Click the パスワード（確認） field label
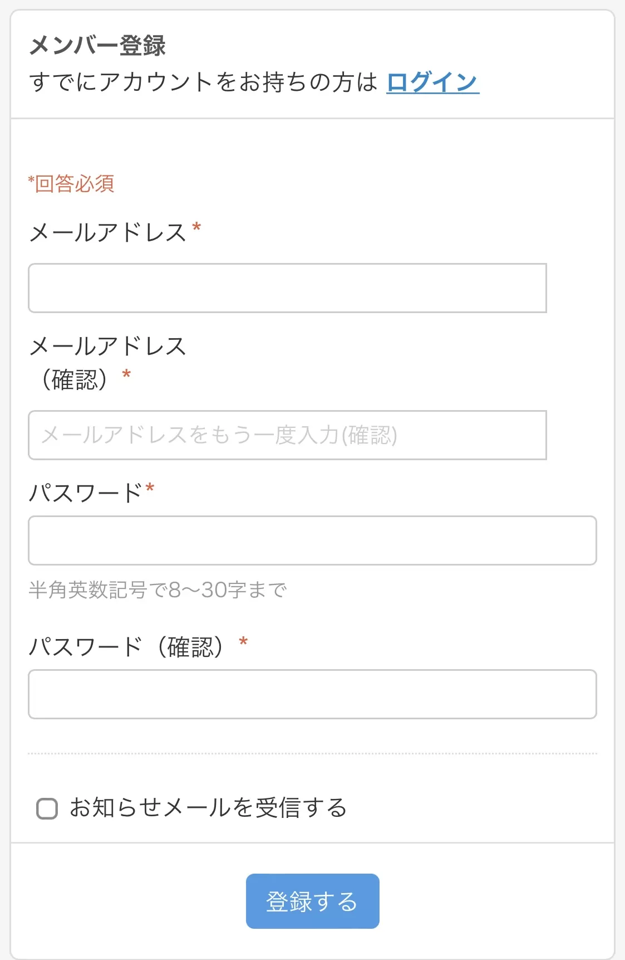Image resolution: width=625 pixels, height=960 pixels. click(x=127, y=647)
